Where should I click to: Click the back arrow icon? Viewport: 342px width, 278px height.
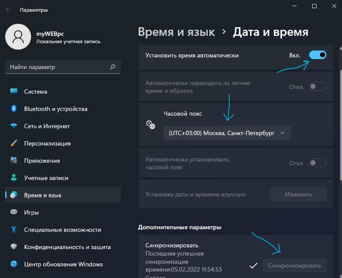[x=9, y=9]
